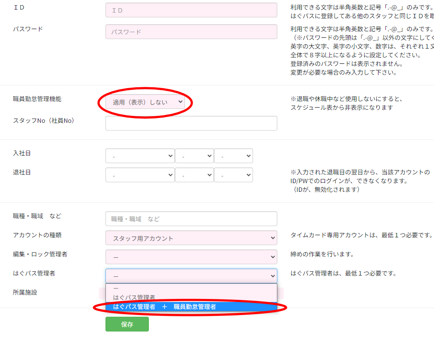Viewport: 434px width, 338px height.
Task: Click the 所属施設 label text
Action: (25, 292)
